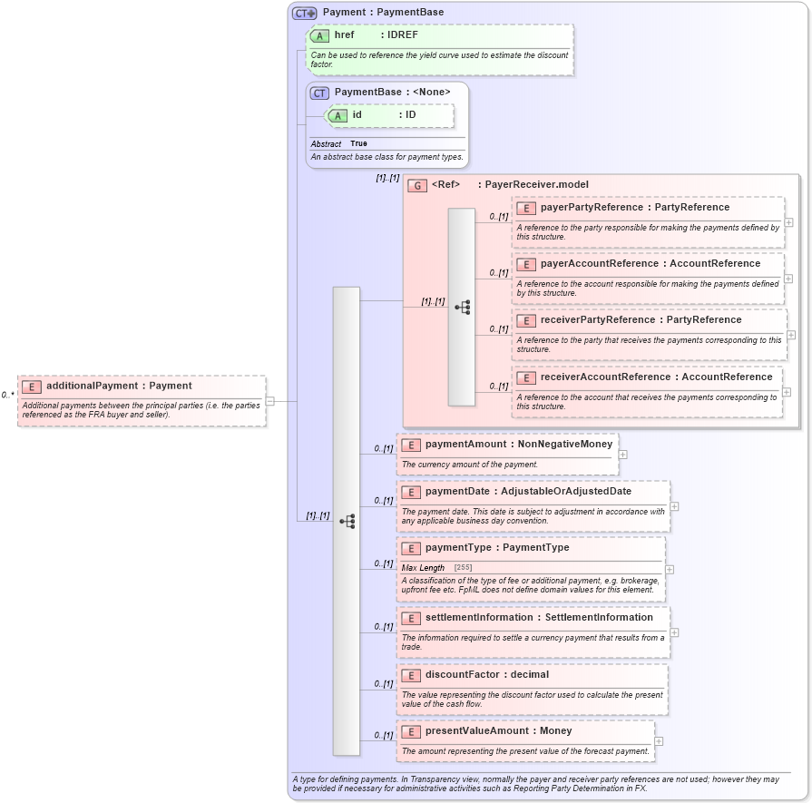Screen dimensions: 812x803
Task: Click the E icon of receiverPartyReference
Action: tap(526, 321)
